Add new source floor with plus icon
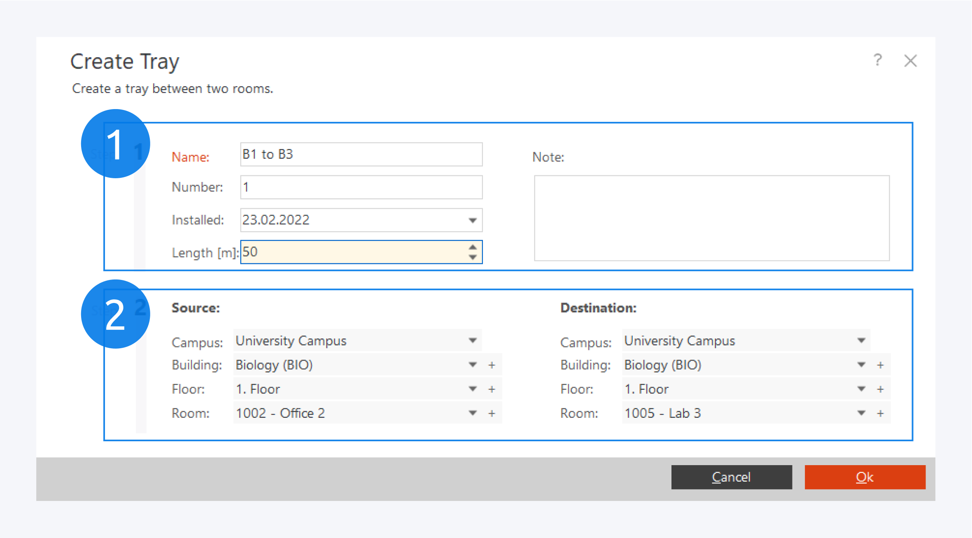The width and height of the screenshot is (972, 538). pos(492,389)
